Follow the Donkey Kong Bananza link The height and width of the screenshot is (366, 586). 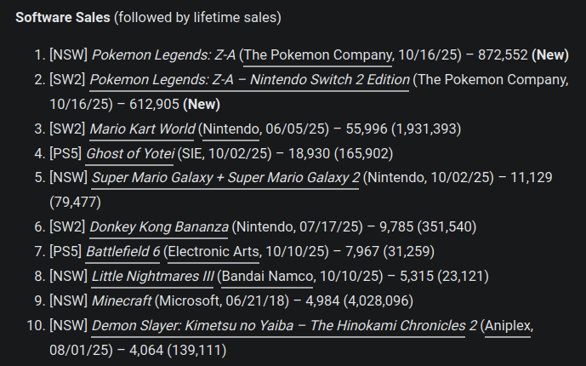click(x=159, y=227)
